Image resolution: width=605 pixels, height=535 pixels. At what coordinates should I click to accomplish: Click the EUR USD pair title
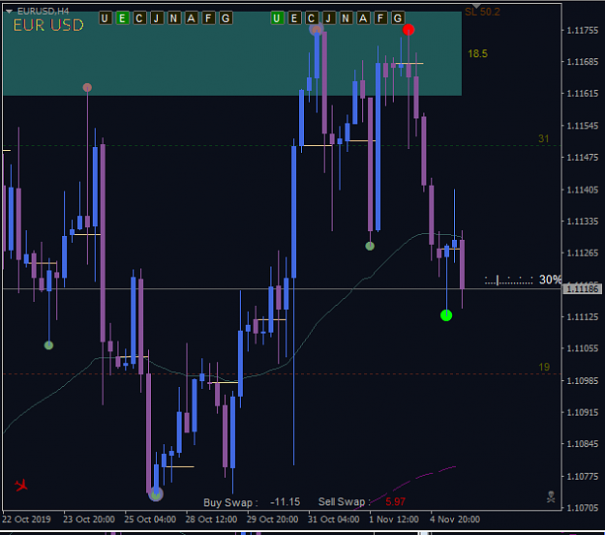pos(48,25)
